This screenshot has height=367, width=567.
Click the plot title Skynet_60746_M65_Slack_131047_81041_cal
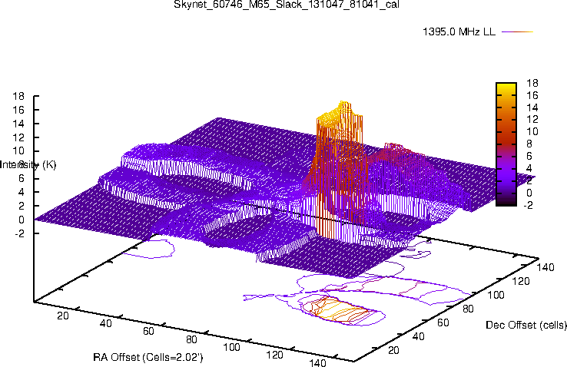(287, 5)
